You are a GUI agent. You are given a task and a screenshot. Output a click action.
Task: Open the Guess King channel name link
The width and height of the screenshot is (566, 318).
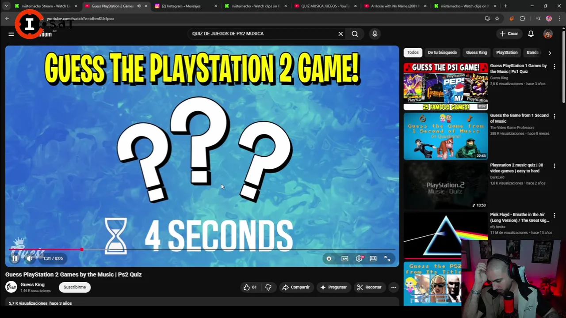point(32,284)
